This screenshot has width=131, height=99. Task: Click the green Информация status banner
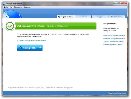pos(56,26)
